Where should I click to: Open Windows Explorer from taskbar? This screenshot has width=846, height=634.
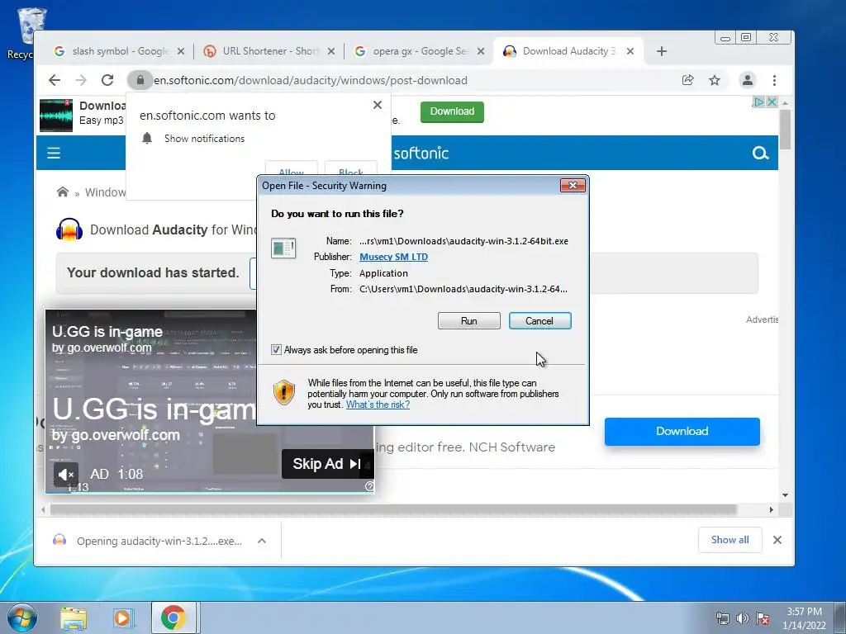coord(74,618)
